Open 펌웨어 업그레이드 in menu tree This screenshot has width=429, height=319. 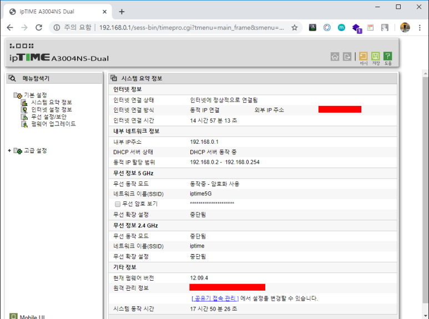coord(53,124)
